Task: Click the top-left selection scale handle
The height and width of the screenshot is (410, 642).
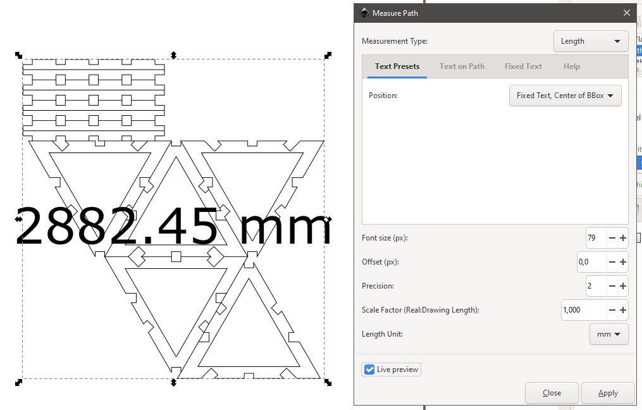Action: click(18, 55)
